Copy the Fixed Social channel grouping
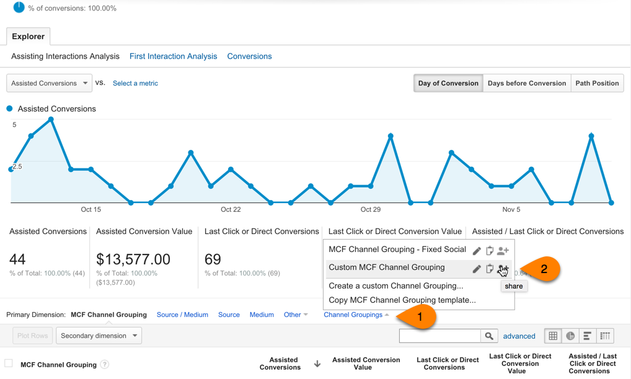 pos(489,251)
